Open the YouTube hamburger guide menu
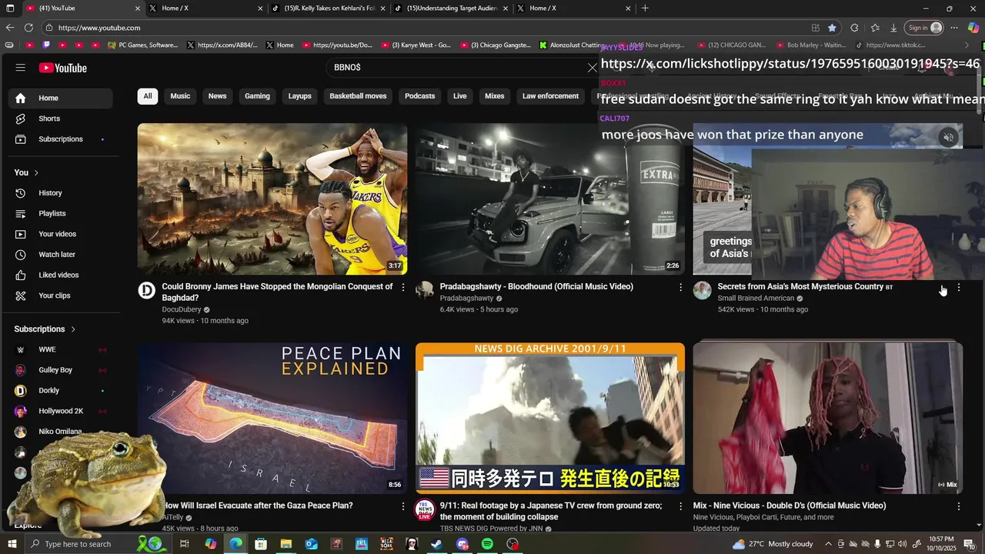Screen dimensions: 985x554 click(x=21, y=68)
